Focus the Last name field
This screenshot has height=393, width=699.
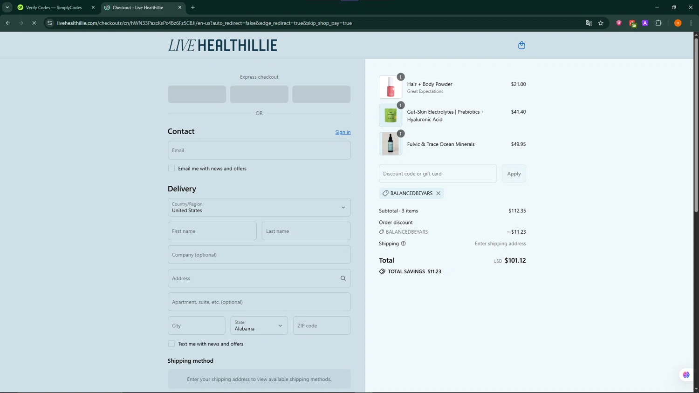306,231
